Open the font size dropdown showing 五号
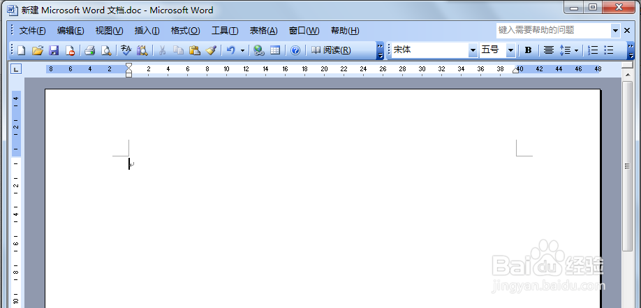The image size is (641, 308). pyautogui.click(x=510, y=50)
